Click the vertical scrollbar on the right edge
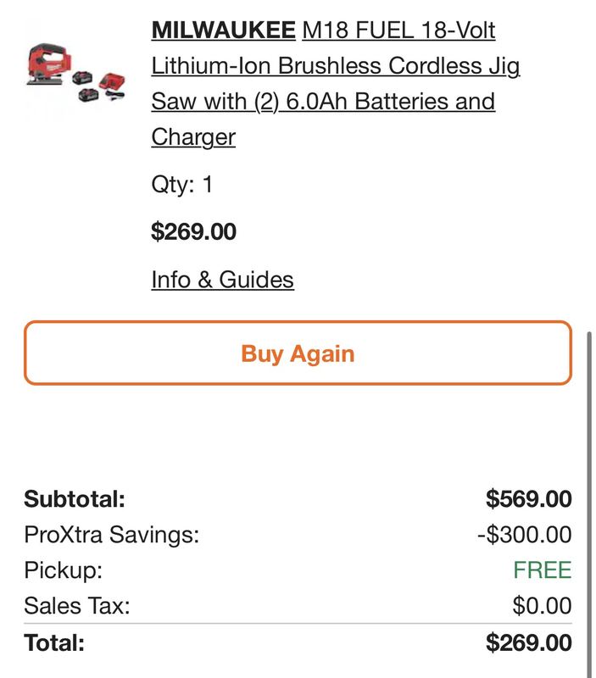This screenshot has width=596, height=678. (x=589, y=502)
